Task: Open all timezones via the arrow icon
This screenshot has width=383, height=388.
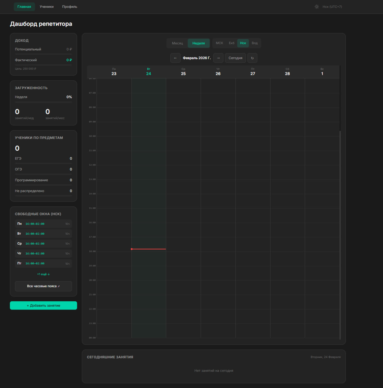Action: [x=59, y=286]
